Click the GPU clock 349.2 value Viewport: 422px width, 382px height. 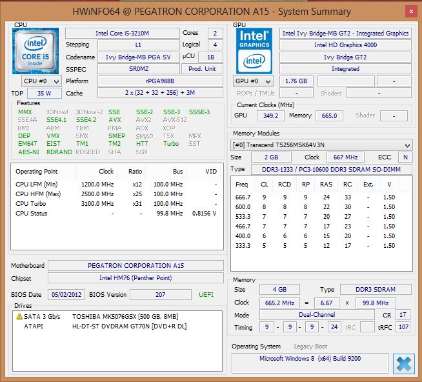[x=270, y=116]
